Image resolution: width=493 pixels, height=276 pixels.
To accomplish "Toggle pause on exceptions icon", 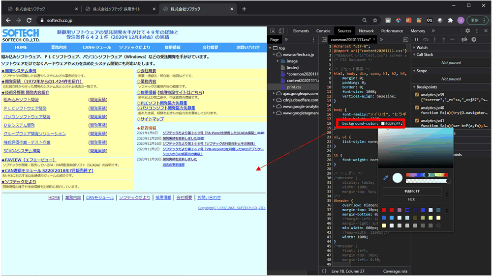I will 474,40.
